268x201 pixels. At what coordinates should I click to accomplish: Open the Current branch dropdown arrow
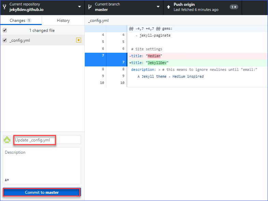click(x=158, y=7)
